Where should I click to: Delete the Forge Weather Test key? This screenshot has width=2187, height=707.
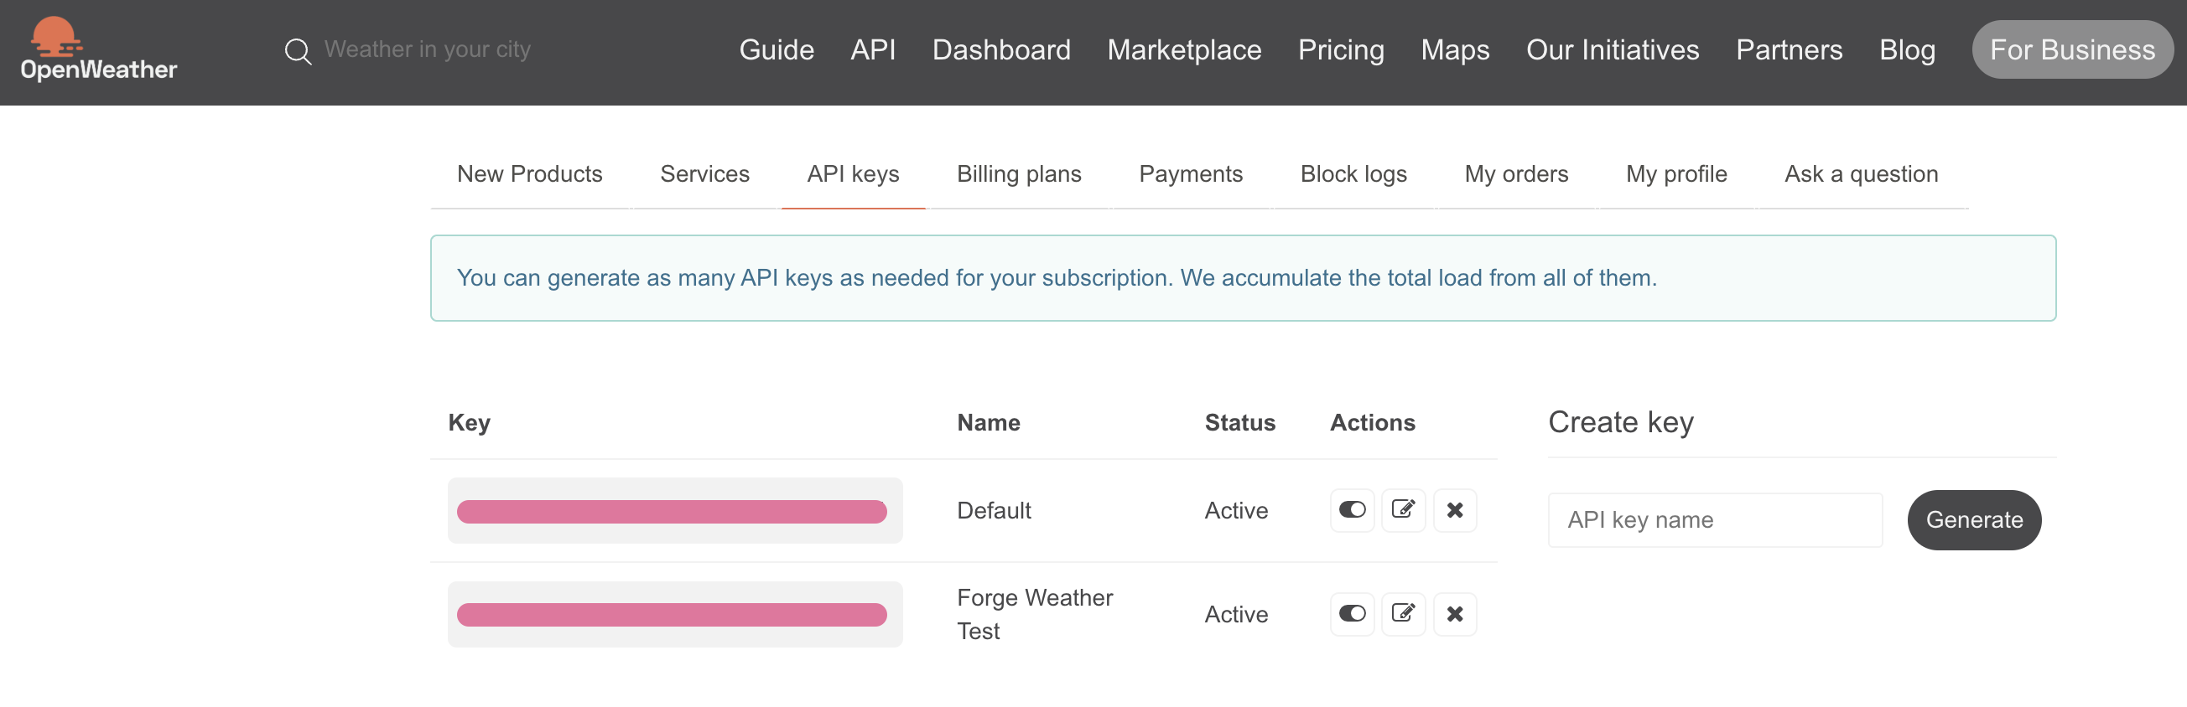click(x=1454, y=614)
